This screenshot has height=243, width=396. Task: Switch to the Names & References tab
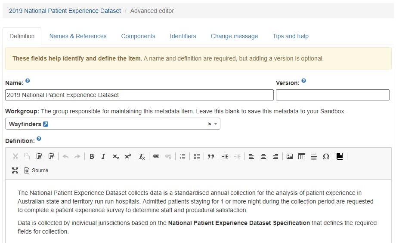tap(78, 36)
